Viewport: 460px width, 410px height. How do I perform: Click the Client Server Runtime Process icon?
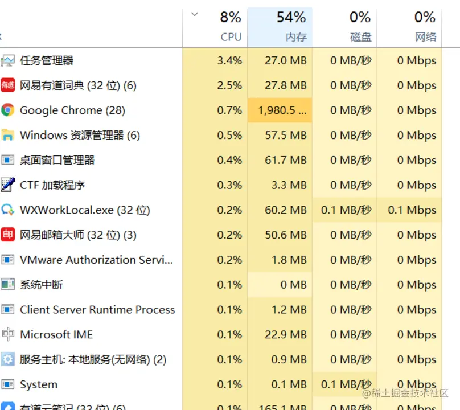pos(7,310)
